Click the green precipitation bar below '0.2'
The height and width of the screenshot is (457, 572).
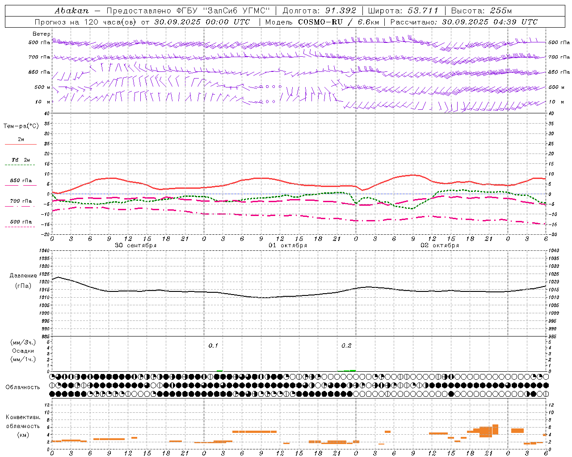click(347, 370)
